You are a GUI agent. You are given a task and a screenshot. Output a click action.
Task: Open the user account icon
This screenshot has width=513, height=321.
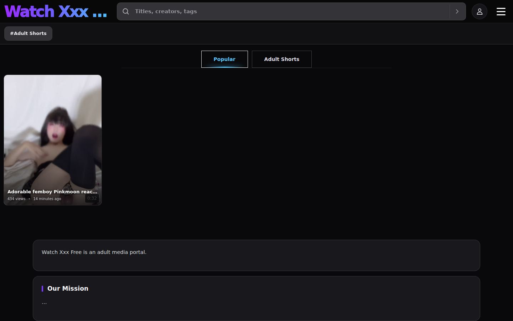pos(480,11)
